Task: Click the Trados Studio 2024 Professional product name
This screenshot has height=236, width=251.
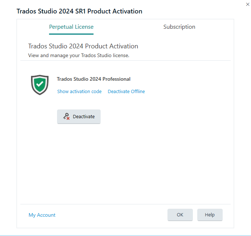Action: pyautogui.click(x=93, y=79)
